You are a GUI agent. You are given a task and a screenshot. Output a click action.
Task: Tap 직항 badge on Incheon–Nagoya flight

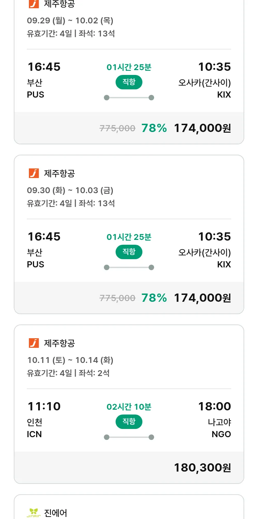pyautogui.click(x=129, y=422)
